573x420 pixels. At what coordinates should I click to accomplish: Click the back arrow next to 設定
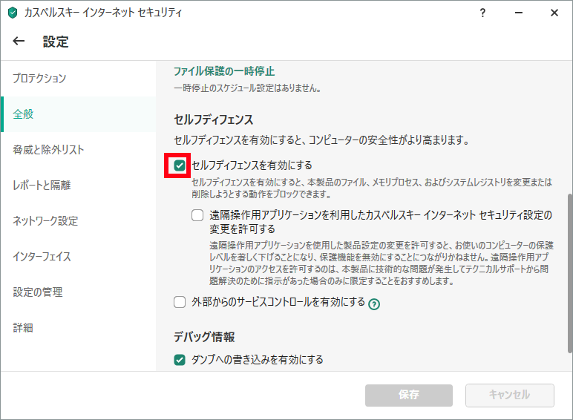pos(19,42)
